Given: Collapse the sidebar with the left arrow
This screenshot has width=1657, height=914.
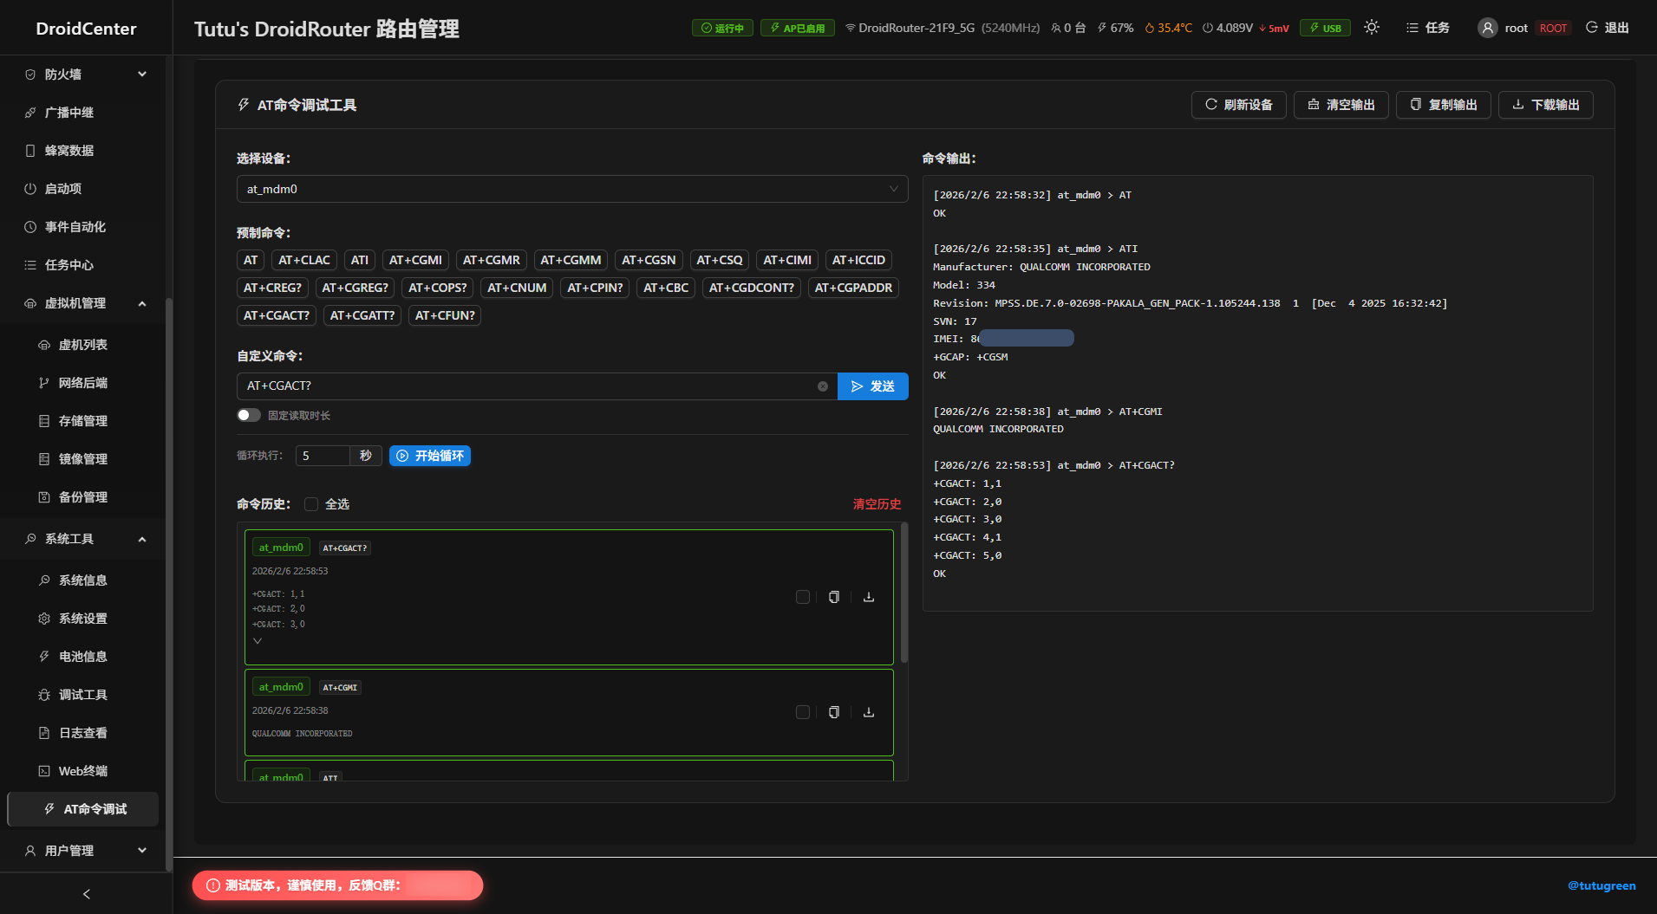Looking at the screenshot, I should [86, 893].
